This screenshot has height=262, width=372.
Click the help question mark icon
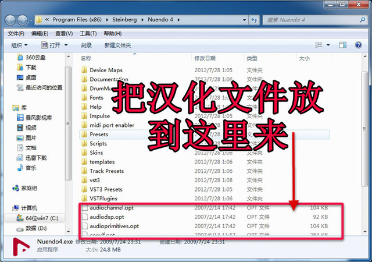[360, 45]
